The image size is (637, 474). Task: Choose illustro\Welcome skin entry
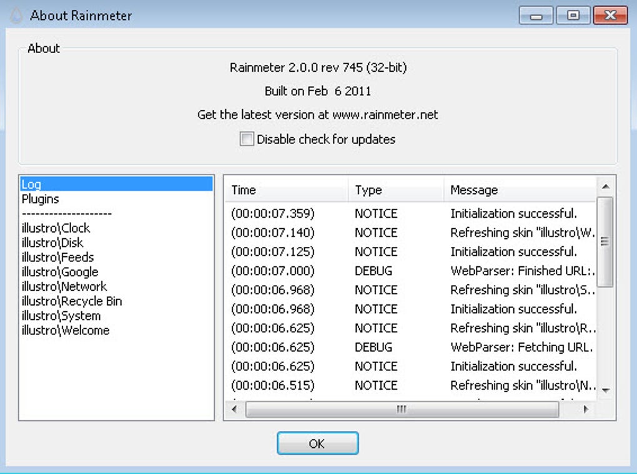[x=116, y=331]
